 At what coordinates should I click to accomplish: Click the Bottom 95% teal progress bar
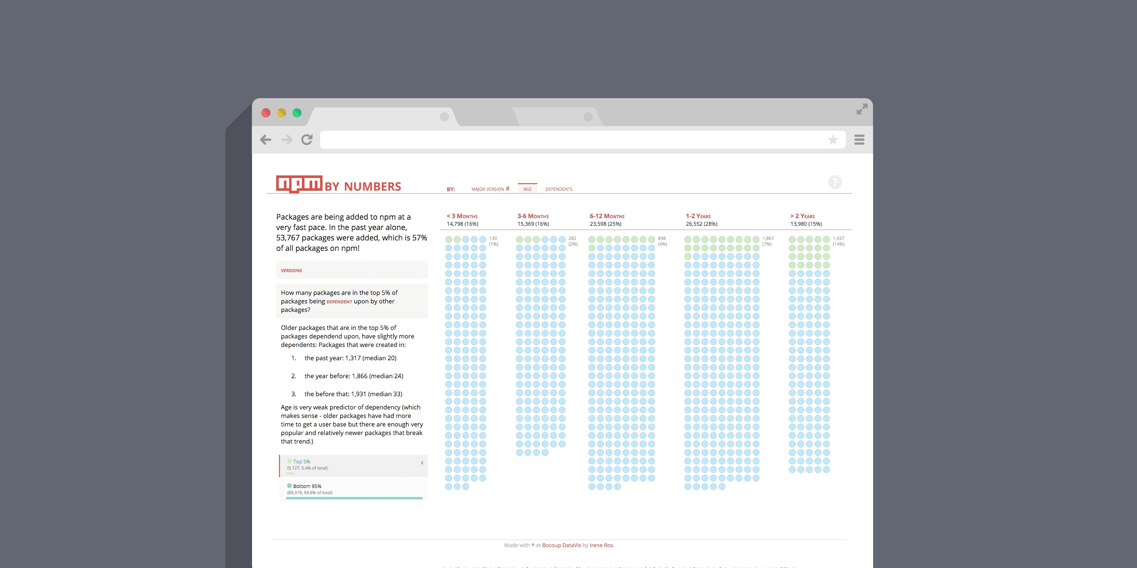click(354, 498)
